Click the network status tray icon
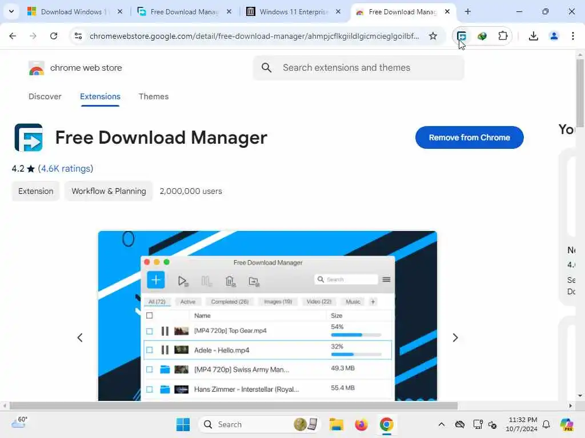 click(x=478, y=424)
